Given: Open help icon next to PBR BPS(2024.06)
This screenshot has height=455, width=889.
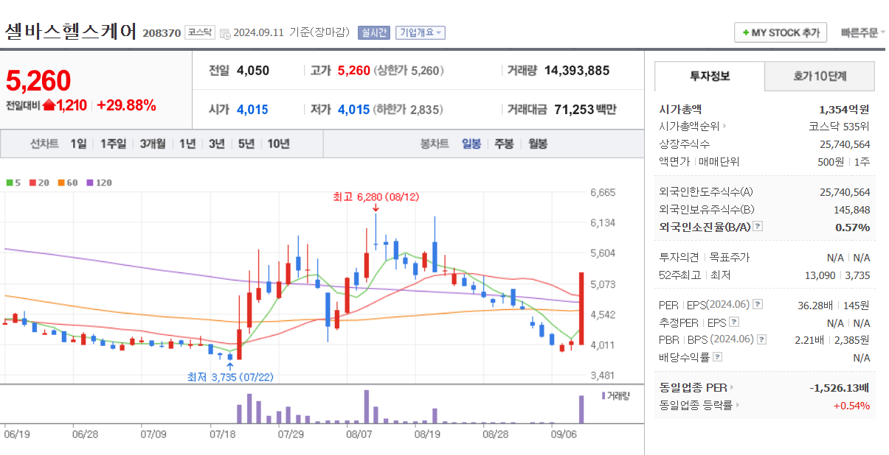Looking at the screenshot, I should (x=762, y=339).
